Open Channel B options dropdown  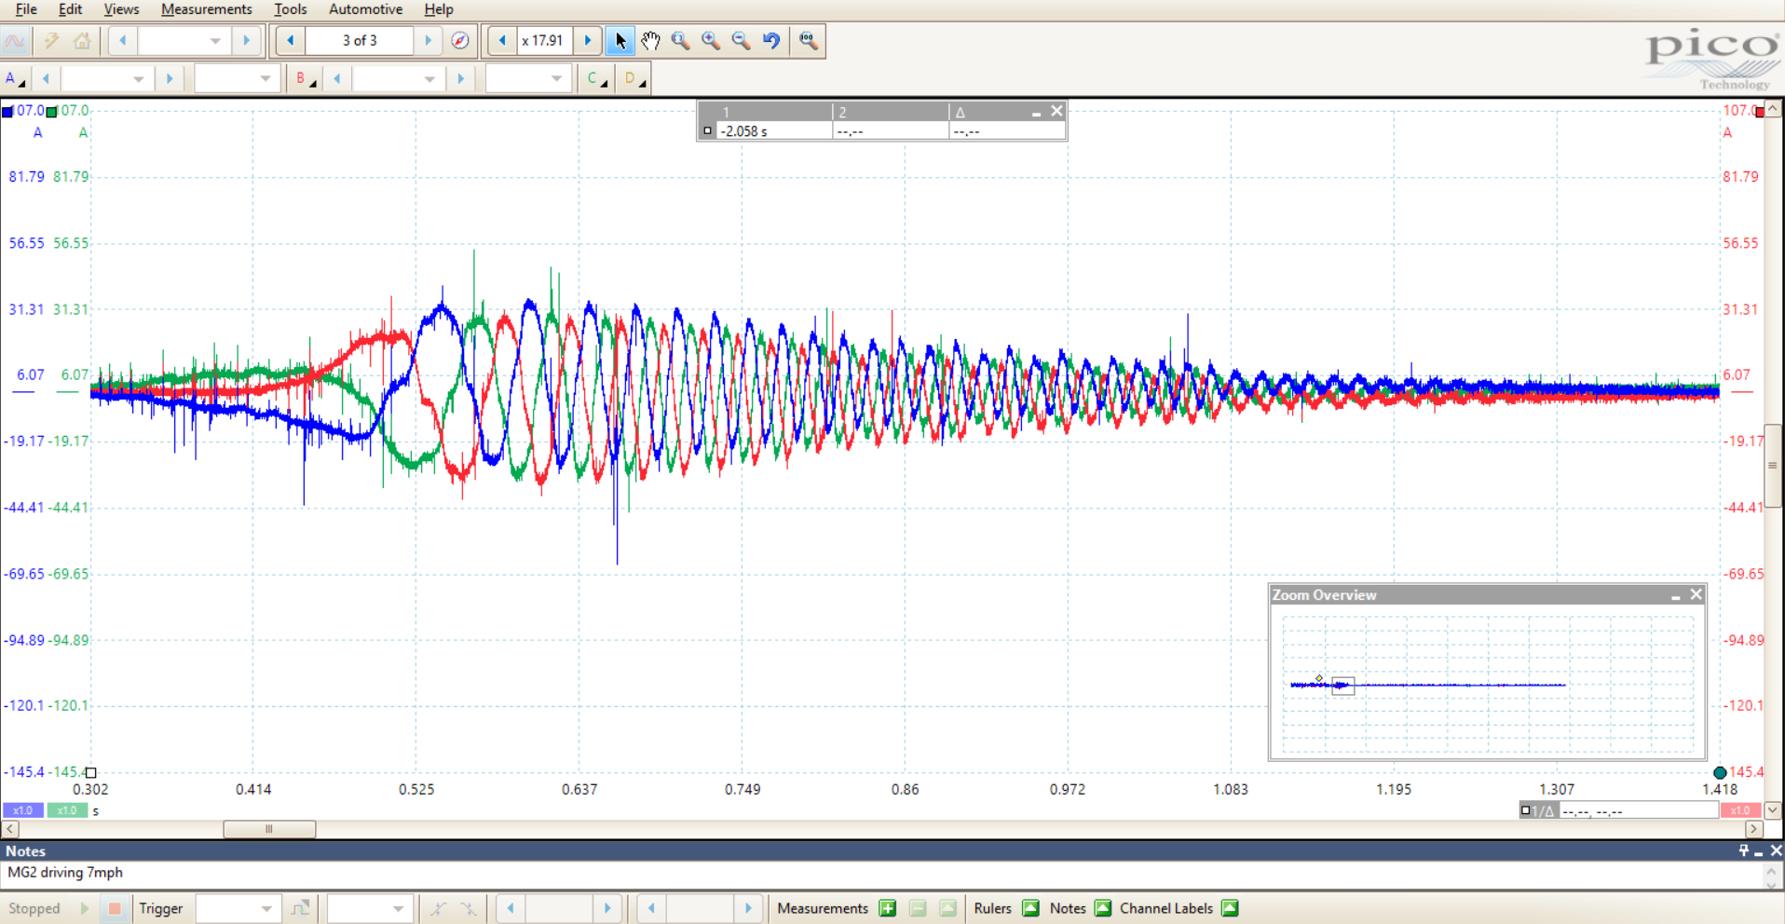click(304, 79)
